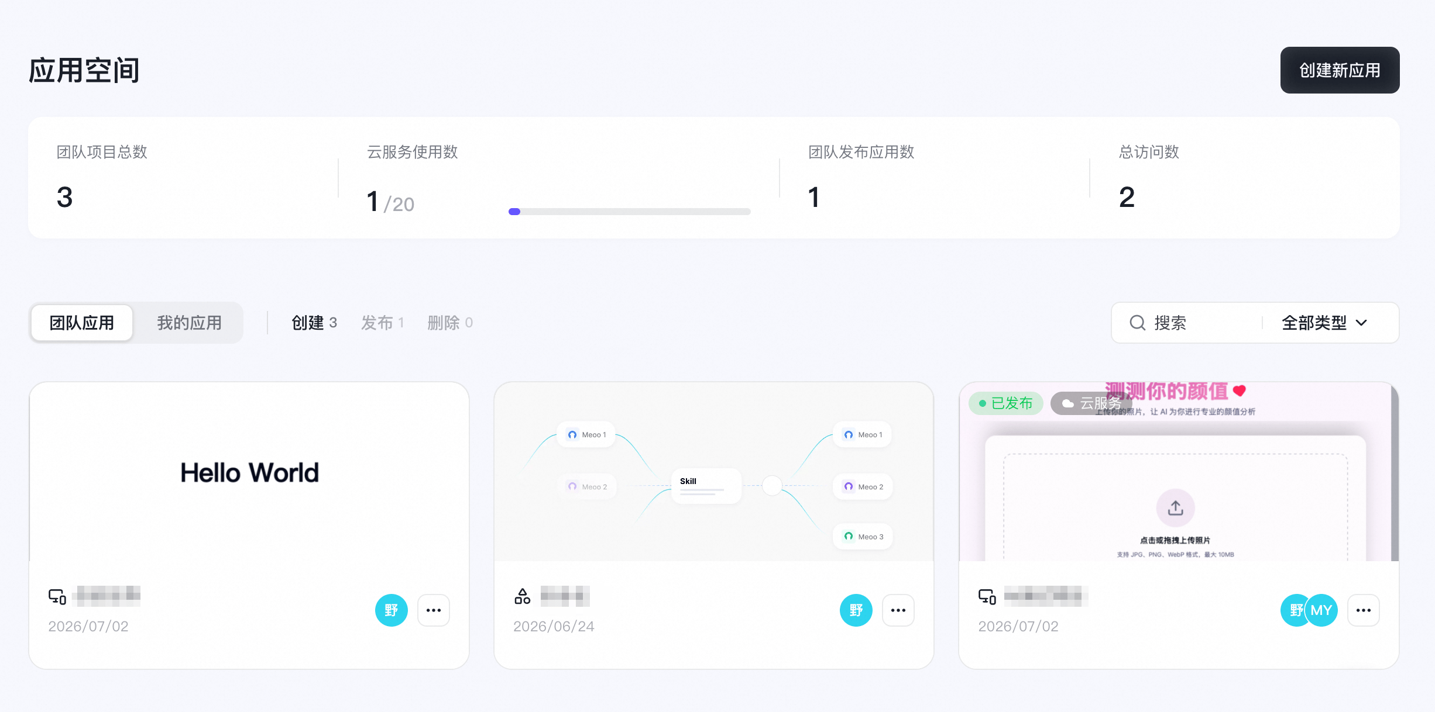The image size is (1435, 712).
Task: Open the 全部类型 dropdown
Action: [x=1325, y=323]
